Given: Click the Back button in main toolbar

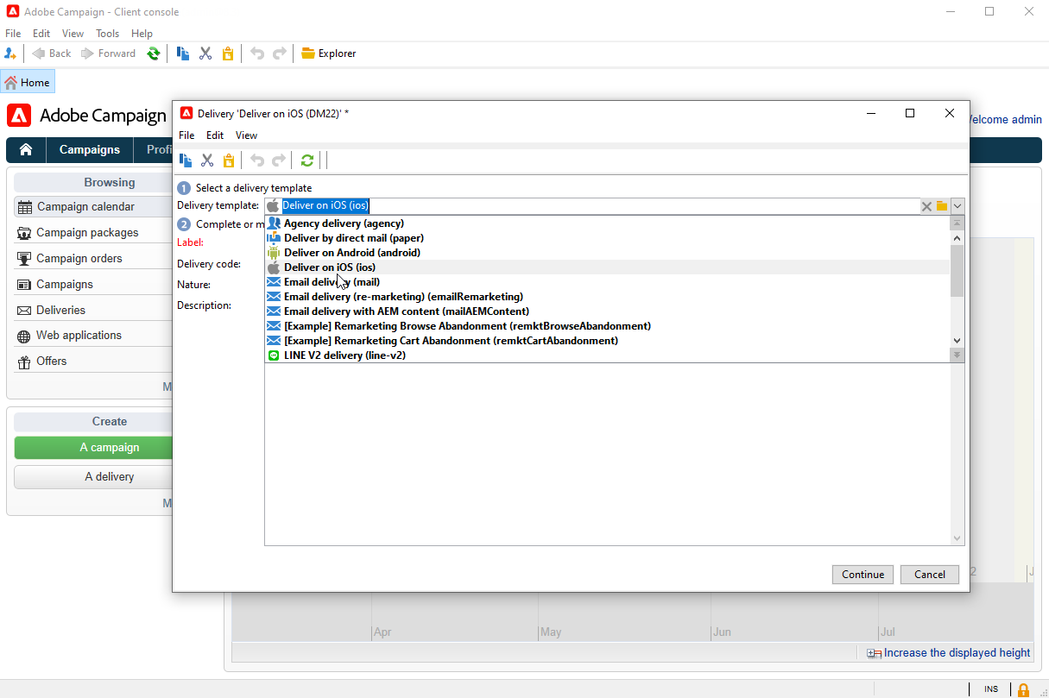Looking at the screenshot, I should pyautogui.click(x=52, y=53).
